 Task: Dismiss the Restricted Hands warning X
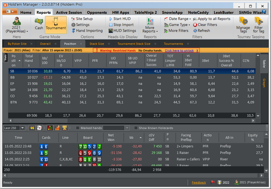pos(197,51)
